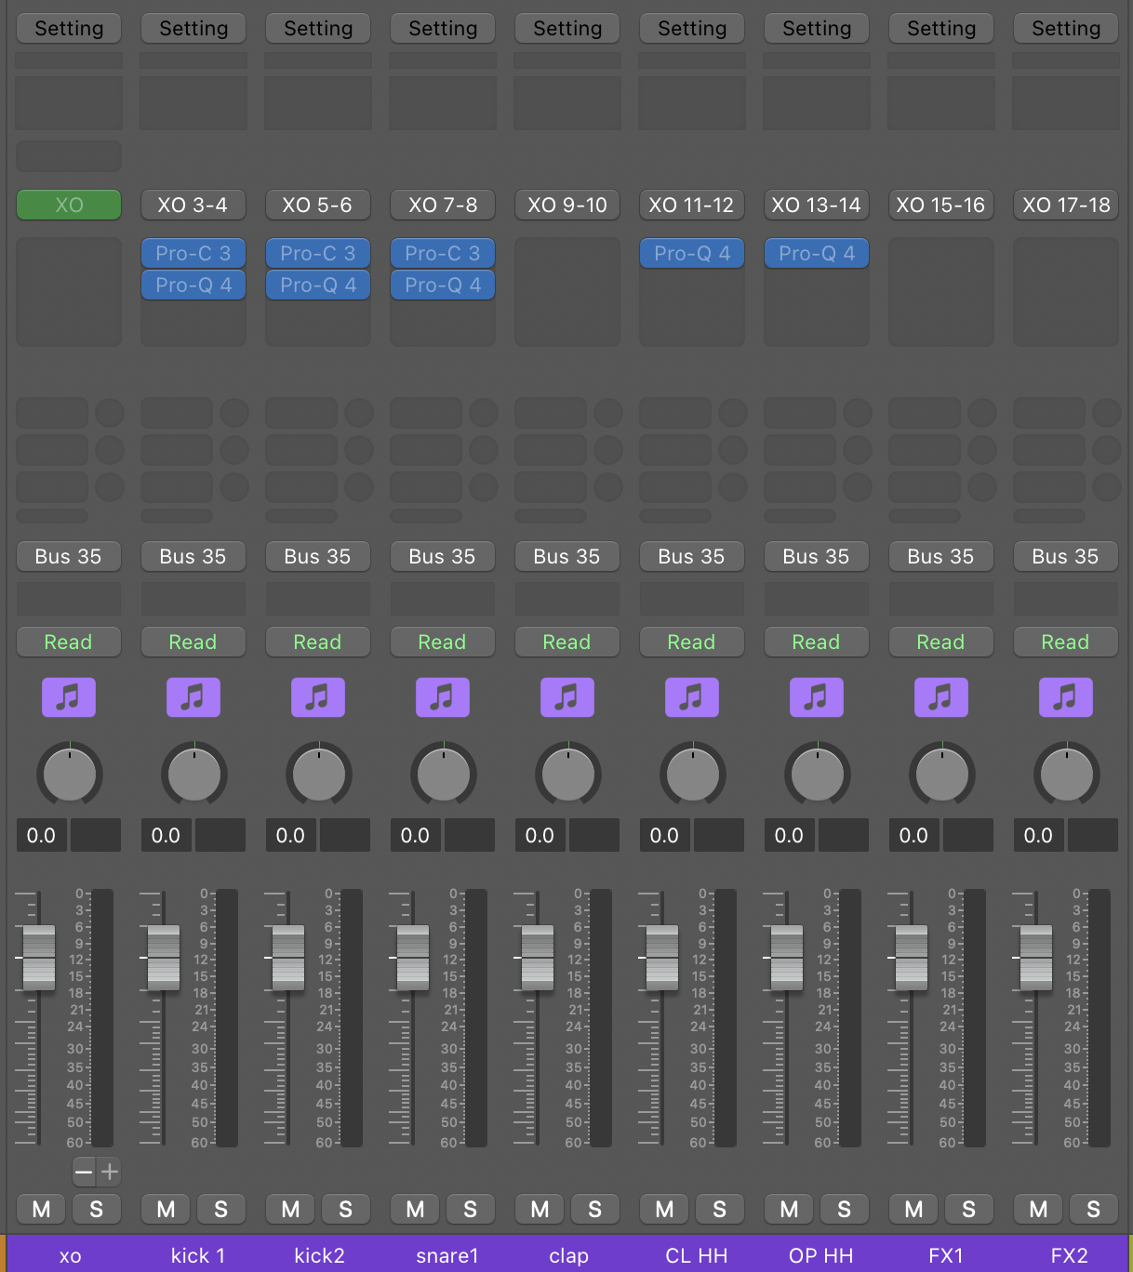The image size is (1133, 1272).
Task: Click the music note icon on OP HH
Action: 817,697
